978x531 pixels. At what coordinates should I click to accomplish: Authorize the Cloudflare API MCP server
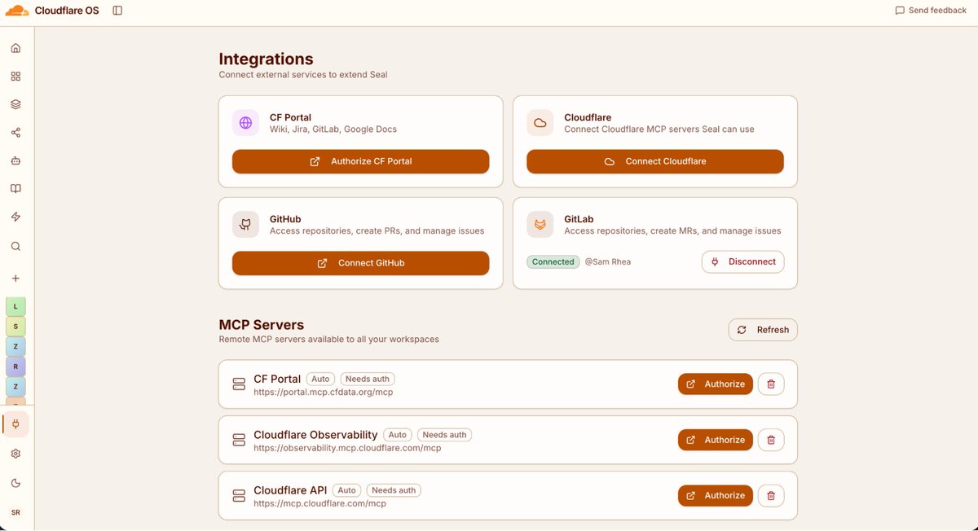coord(716,495)
